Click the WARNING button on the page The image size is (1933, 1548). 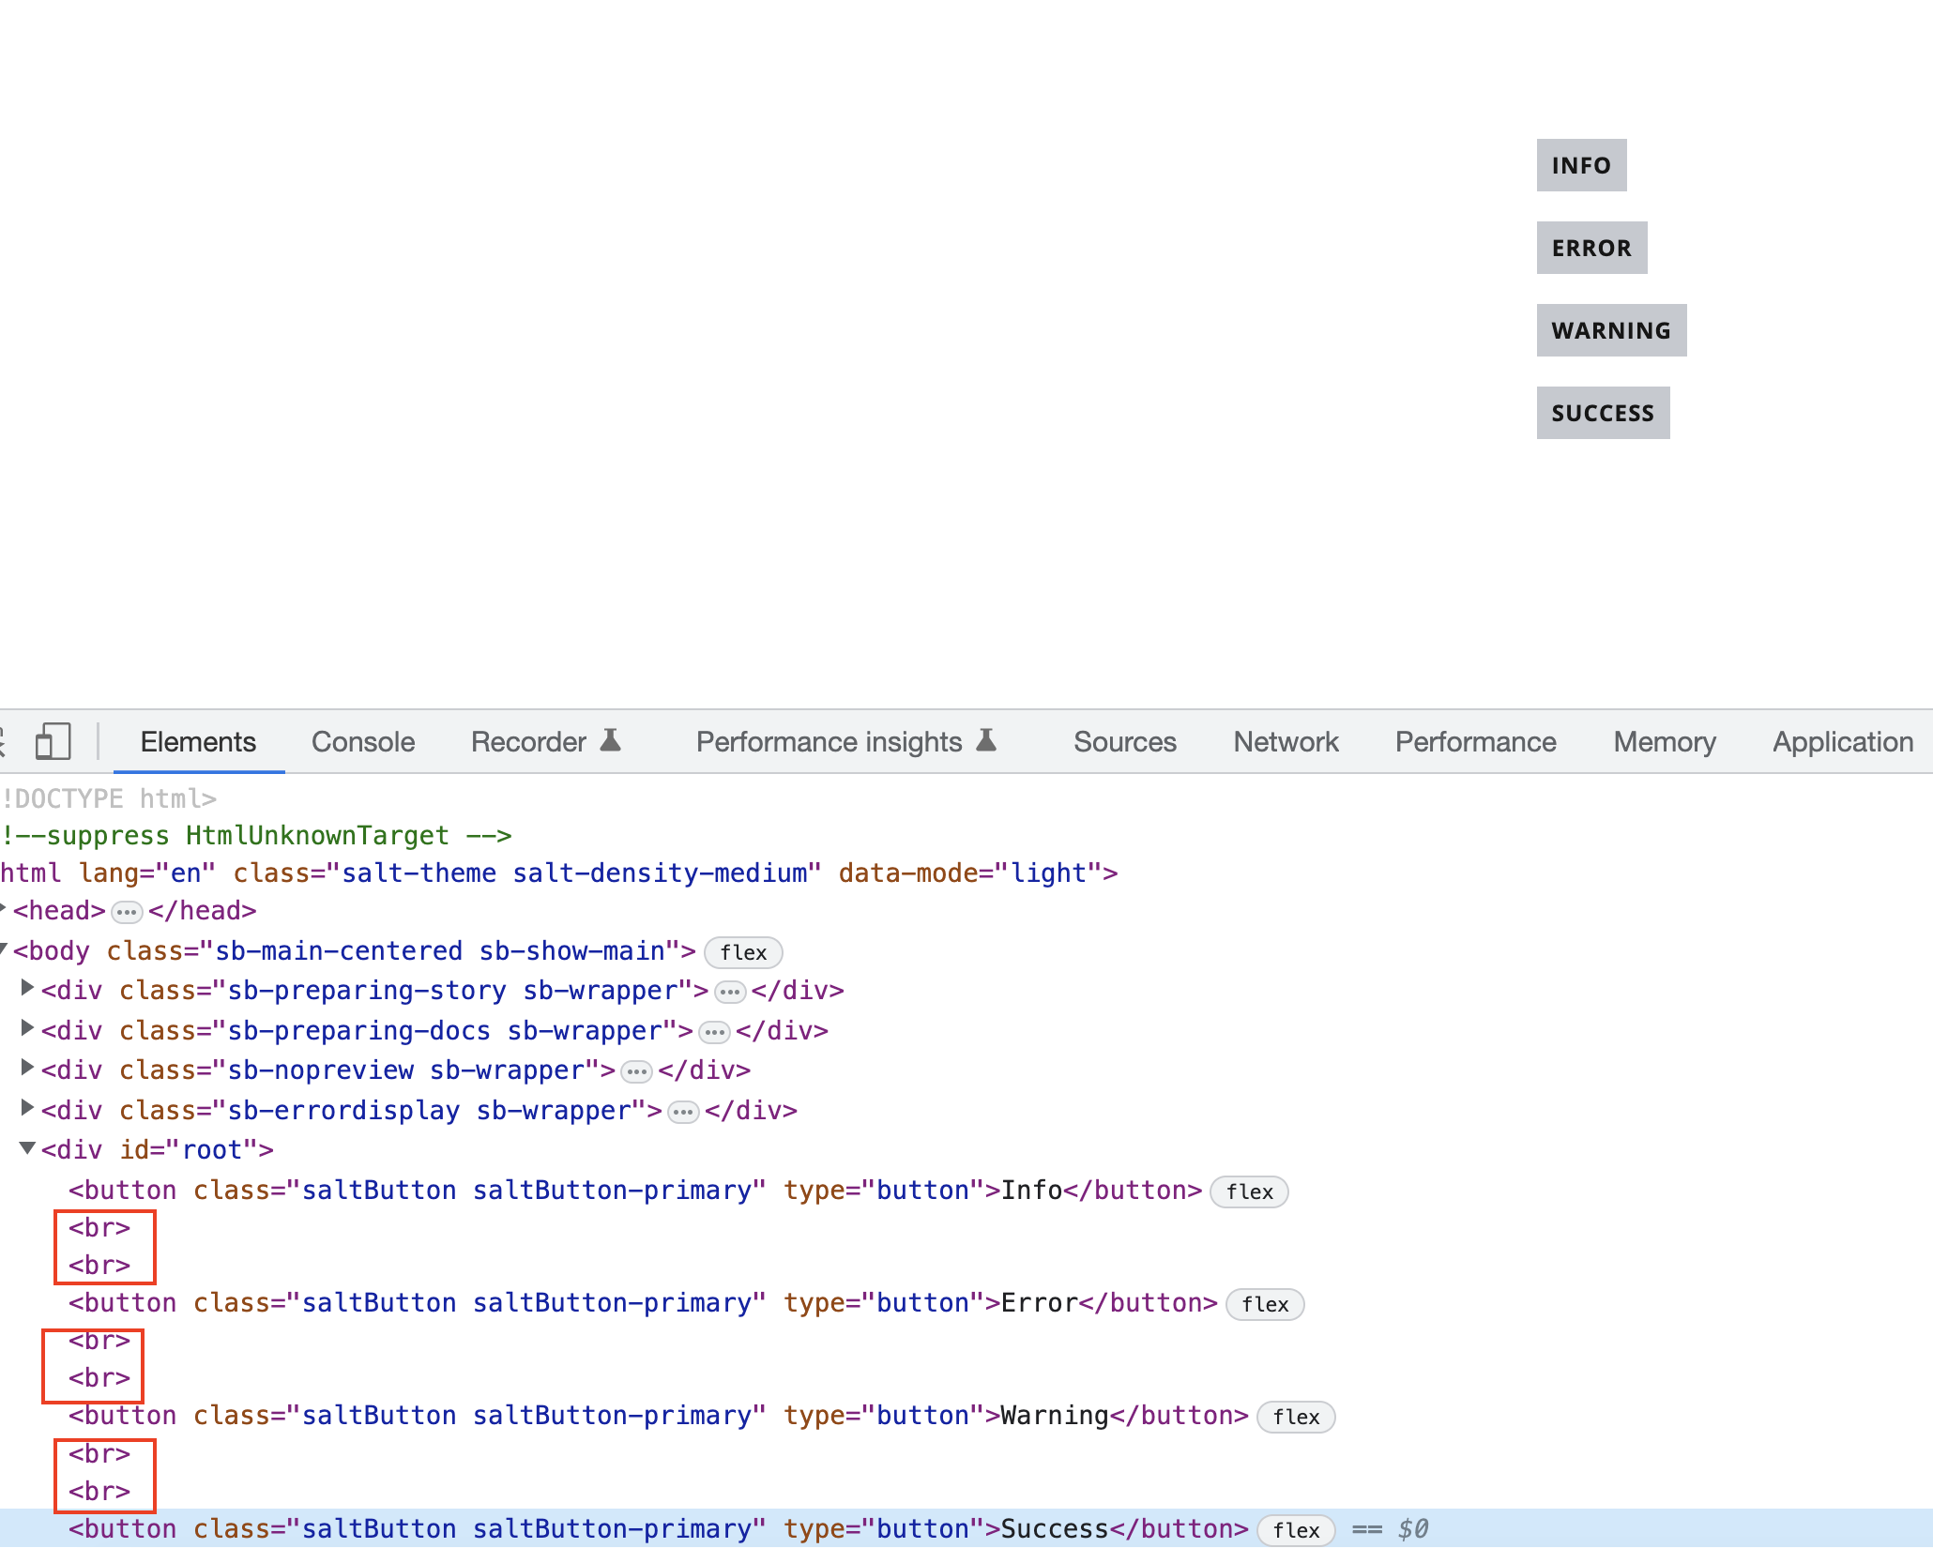1611,330
